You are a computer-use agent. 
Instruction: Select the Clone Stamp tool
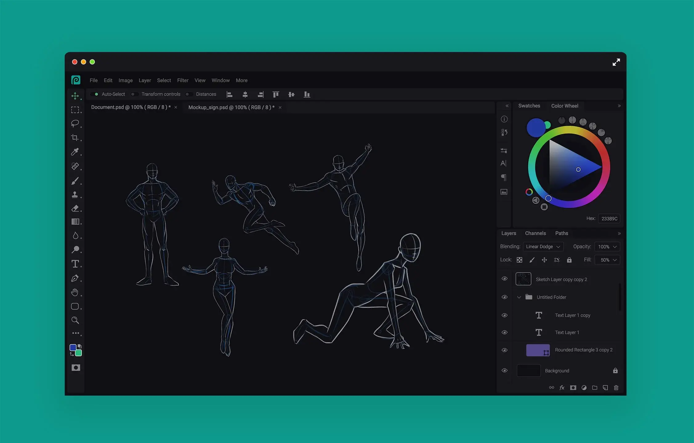point(76,194)
